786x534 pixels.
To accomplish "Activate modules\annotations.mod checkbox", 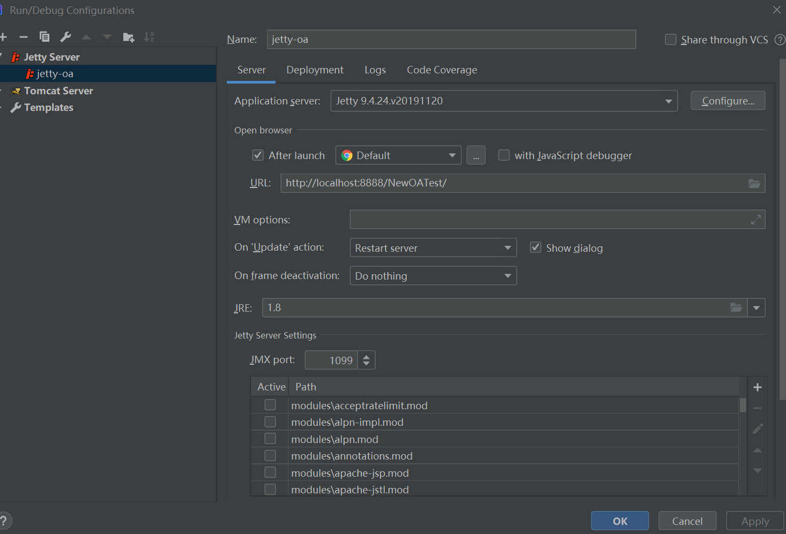I will tap(270, 455).
